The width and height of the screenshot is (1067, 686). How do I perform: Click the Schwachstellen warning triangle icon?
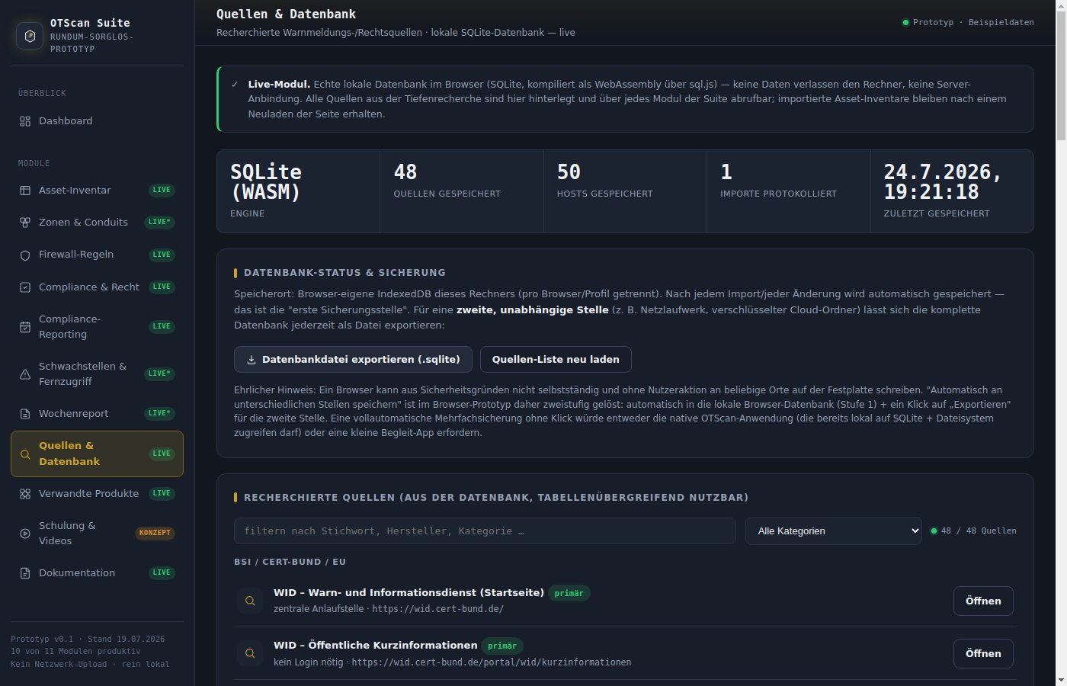pos(25,374)
